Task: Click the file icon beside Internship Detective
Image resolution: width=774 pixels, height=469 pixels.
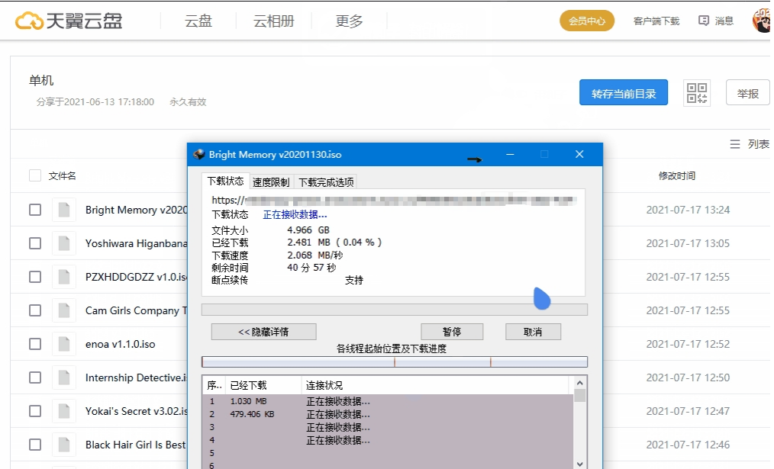Action: click(x=63, y=377)
